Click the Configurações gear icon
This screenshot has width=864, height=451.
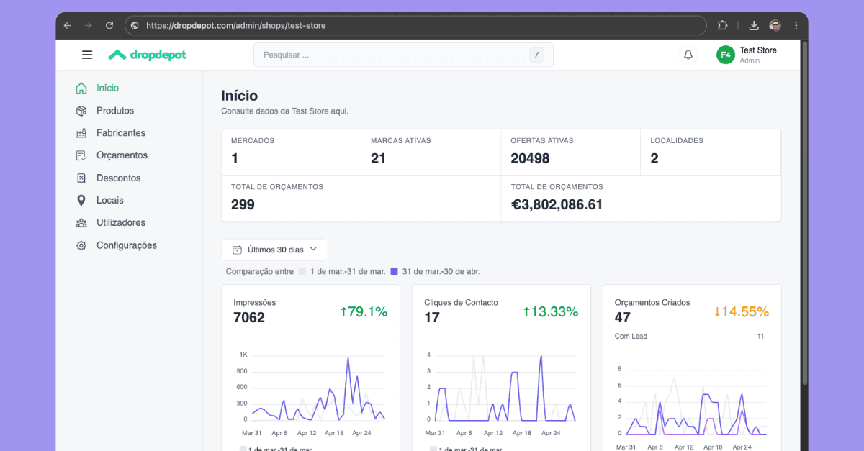click(81, 245)
